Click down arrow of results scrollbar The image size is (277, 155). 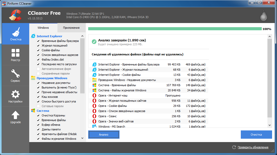pos(269,125)
